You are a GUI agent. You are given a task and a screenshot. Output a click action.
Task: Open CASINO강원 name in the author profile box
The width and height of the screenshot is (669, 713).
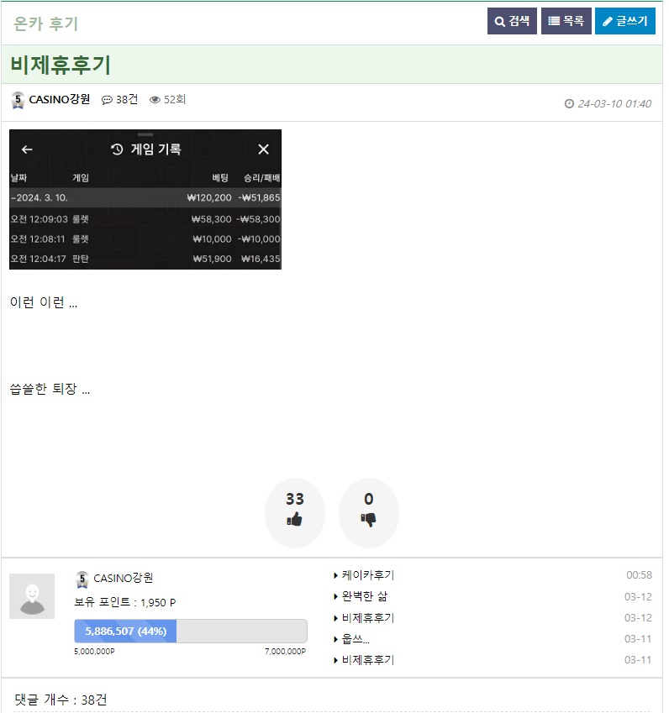coord(123,578)
